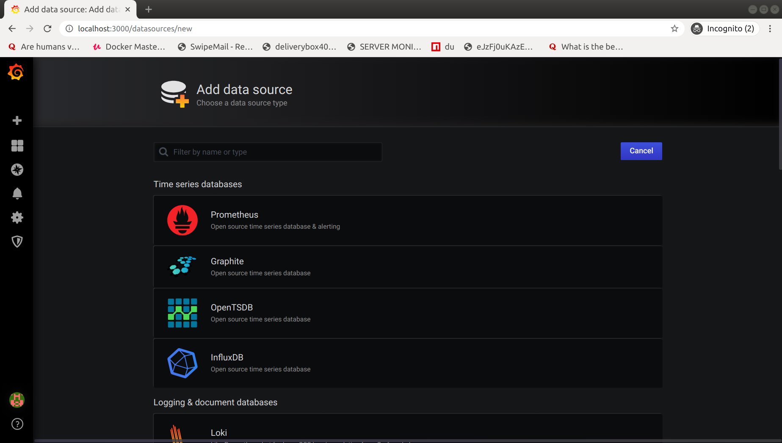Select the InfluxDB data source
The height and width of the screenshot is (443, 782).
coord(408,363)
